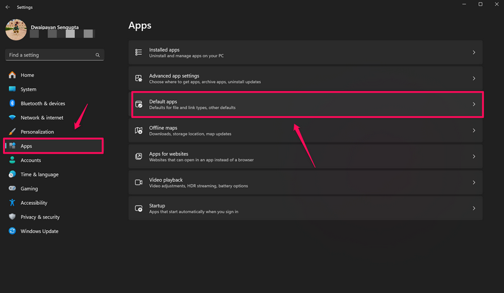The image size is (504, 293).
Task: Click the Gaming controller icon
Action: coord(12,188)
